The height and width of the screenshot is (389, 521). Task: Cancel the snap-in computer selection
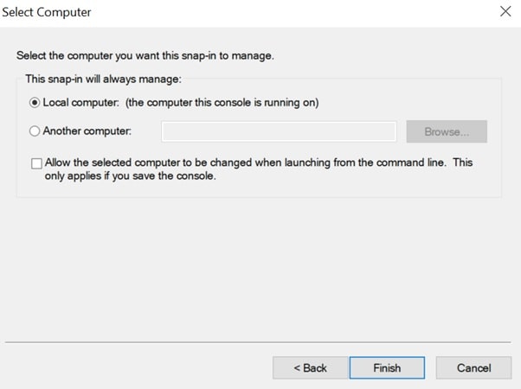tap(473, 367)
